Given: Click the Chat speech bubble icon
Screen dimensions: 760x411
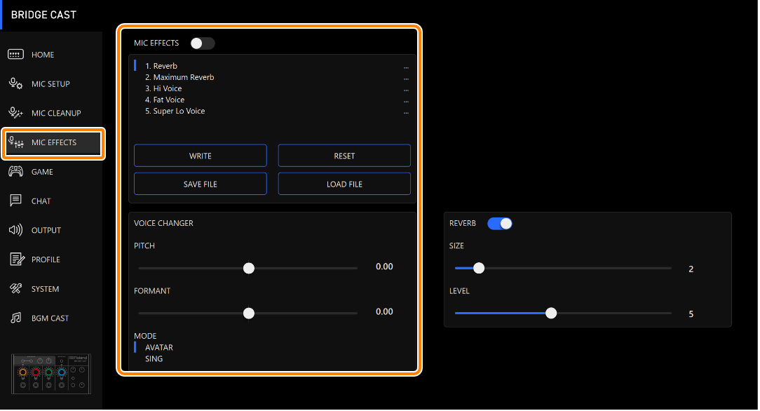Looking at the screenshot, I should (x=15, y=201).
